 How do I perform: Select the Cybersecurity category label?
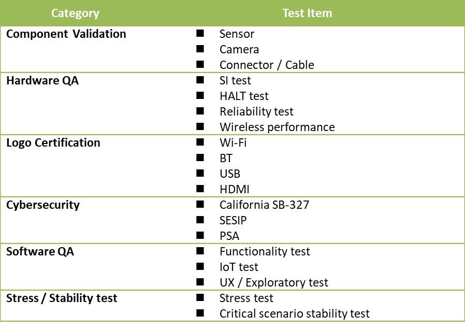43,205
